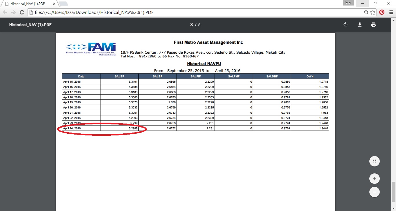Print the PDF document
Image resolution: width=396 pixels, height=223 pixels.
374,25
